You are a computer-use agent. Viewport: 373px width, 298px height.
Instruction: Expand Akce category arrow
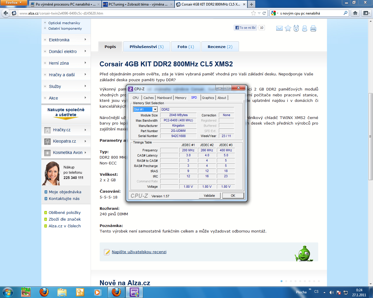pos(85,98)
